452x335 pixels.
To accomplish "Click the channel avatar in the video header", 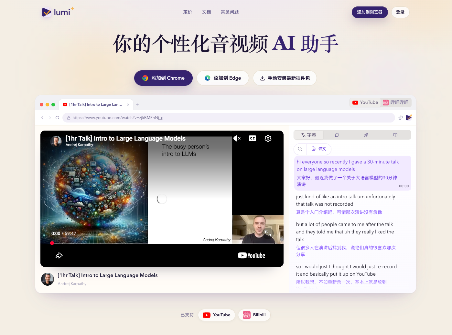I will 56,141.
